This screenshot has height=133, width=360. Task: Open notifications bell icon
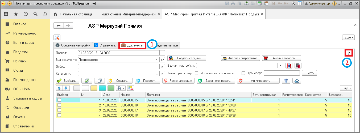tap(45, 14)
